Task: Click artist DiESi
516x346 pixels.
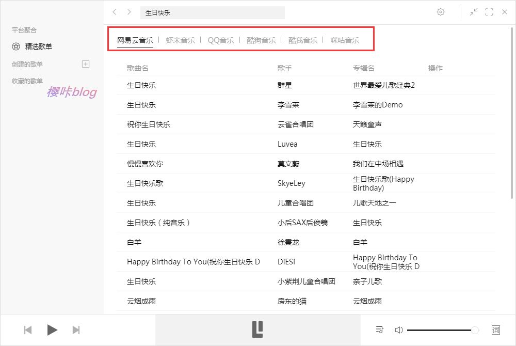Action: [x=286, y=262]
